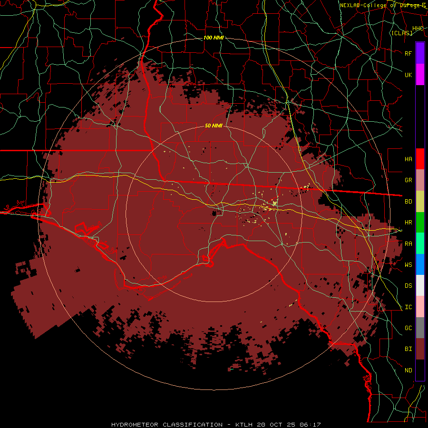
Task: Click the GR legend label
Action: point(409,180)
